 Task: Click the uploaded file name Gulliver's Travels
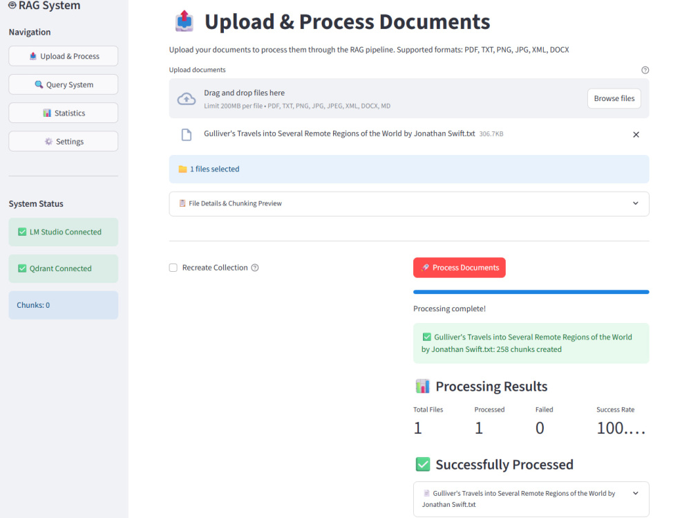pos(339,133)
